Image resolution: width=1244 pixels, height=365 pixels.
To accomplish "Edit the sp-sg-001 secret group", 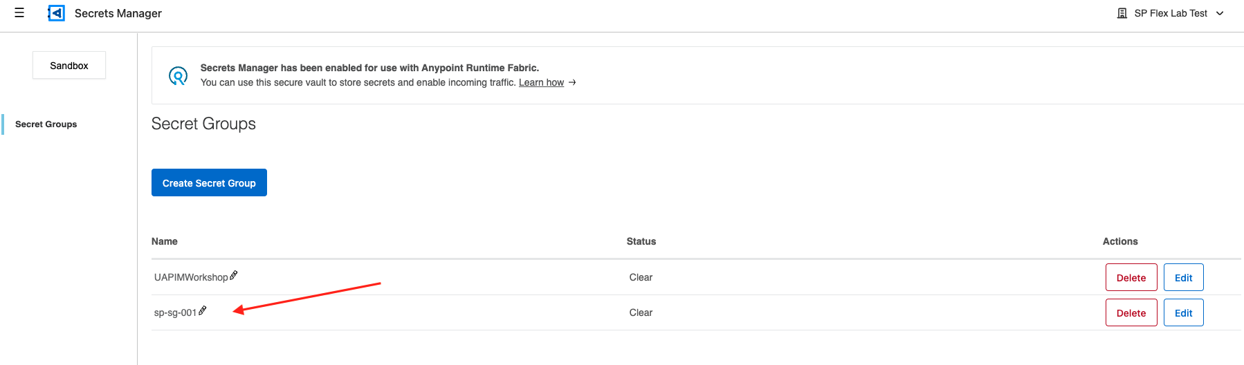I will pos(1183,313).
